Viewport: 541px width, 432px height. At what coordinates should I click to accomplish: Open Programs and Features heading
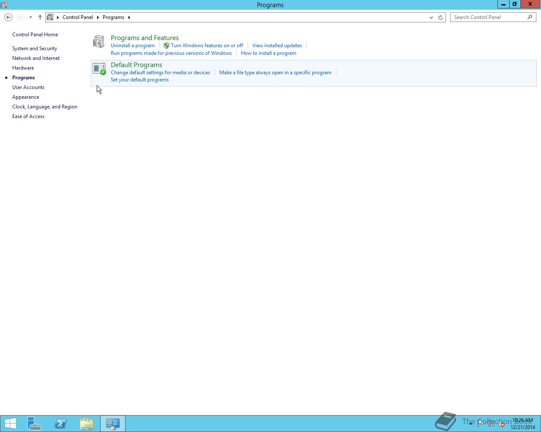click(145, 38)
